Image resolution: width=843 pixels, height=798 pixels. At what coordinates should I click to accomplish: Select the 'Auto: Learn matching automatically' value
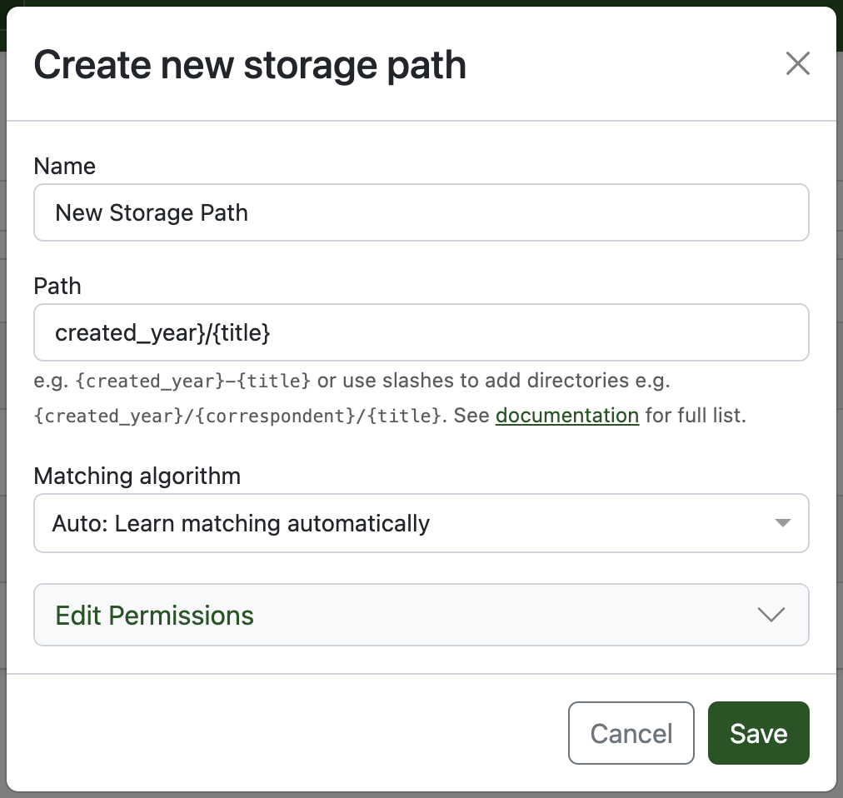click(241, 523)
